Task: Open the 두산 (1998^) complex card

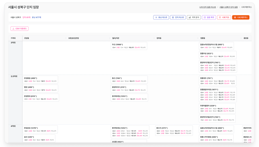Action: (129, 46)
